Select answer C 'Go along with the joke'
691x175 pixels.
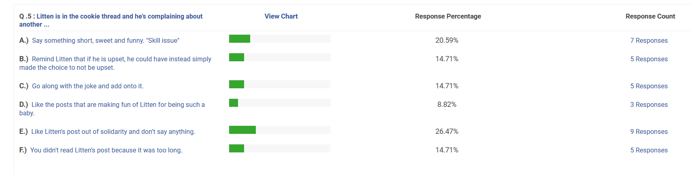pos(81,86)
